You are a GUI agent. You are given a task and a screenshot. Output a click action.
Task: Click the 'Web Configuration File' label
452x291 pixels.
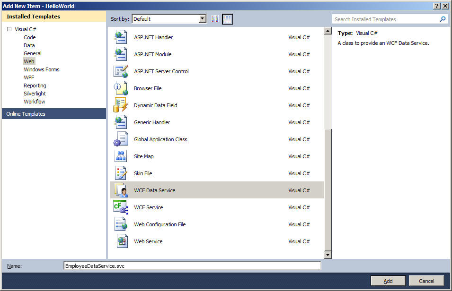click(160, 224)
